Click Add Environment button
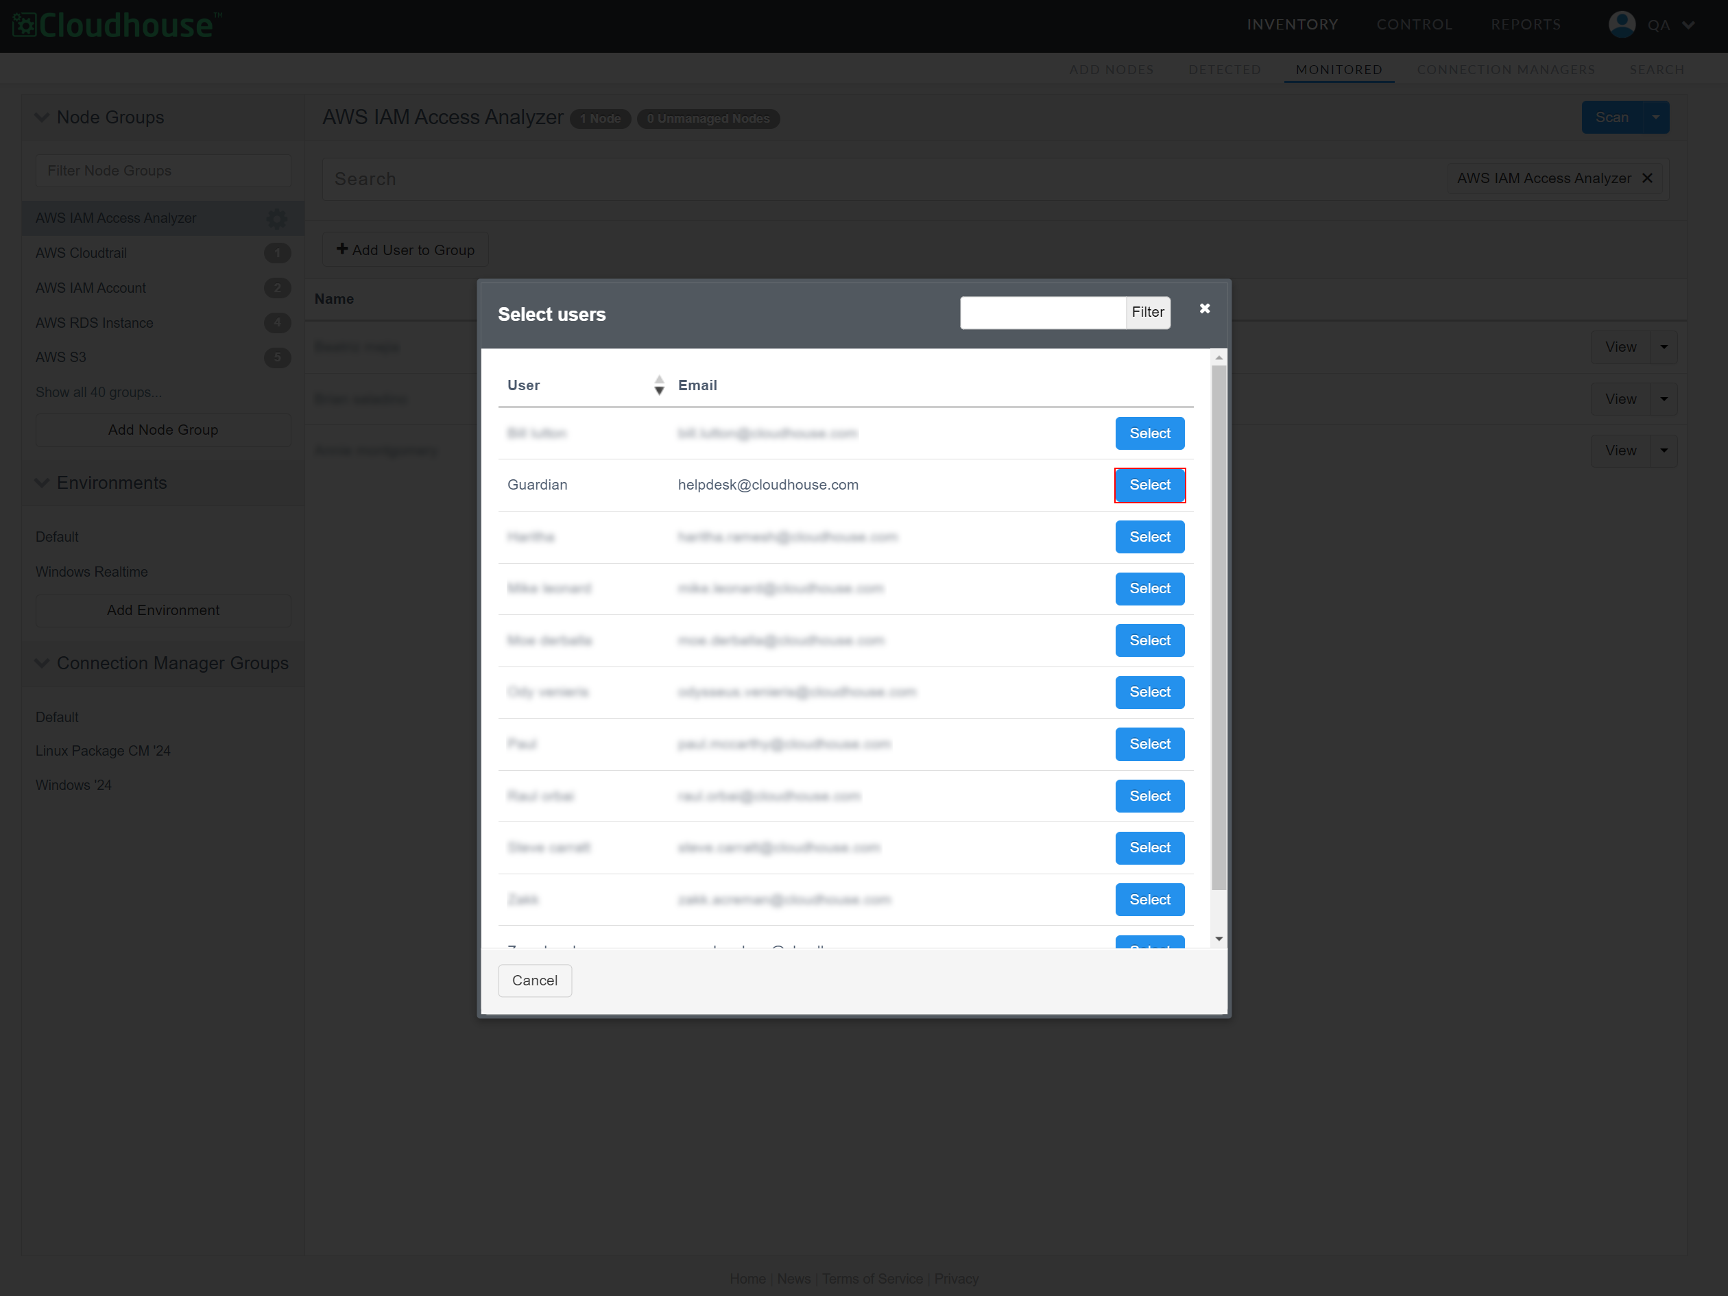The width and height of the screenshot is (1728, 1296). pos(163,611)
